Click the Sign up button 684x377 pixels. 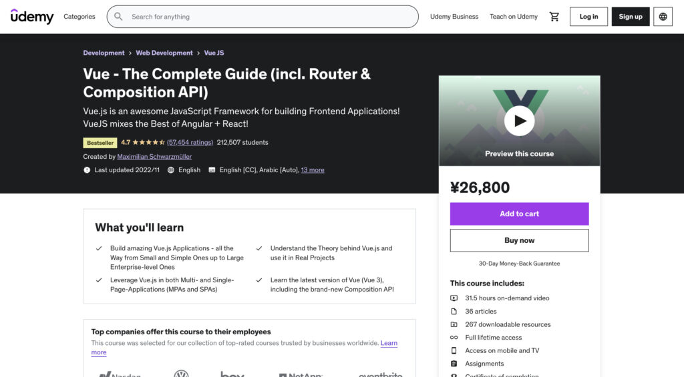tap(631, 17)
